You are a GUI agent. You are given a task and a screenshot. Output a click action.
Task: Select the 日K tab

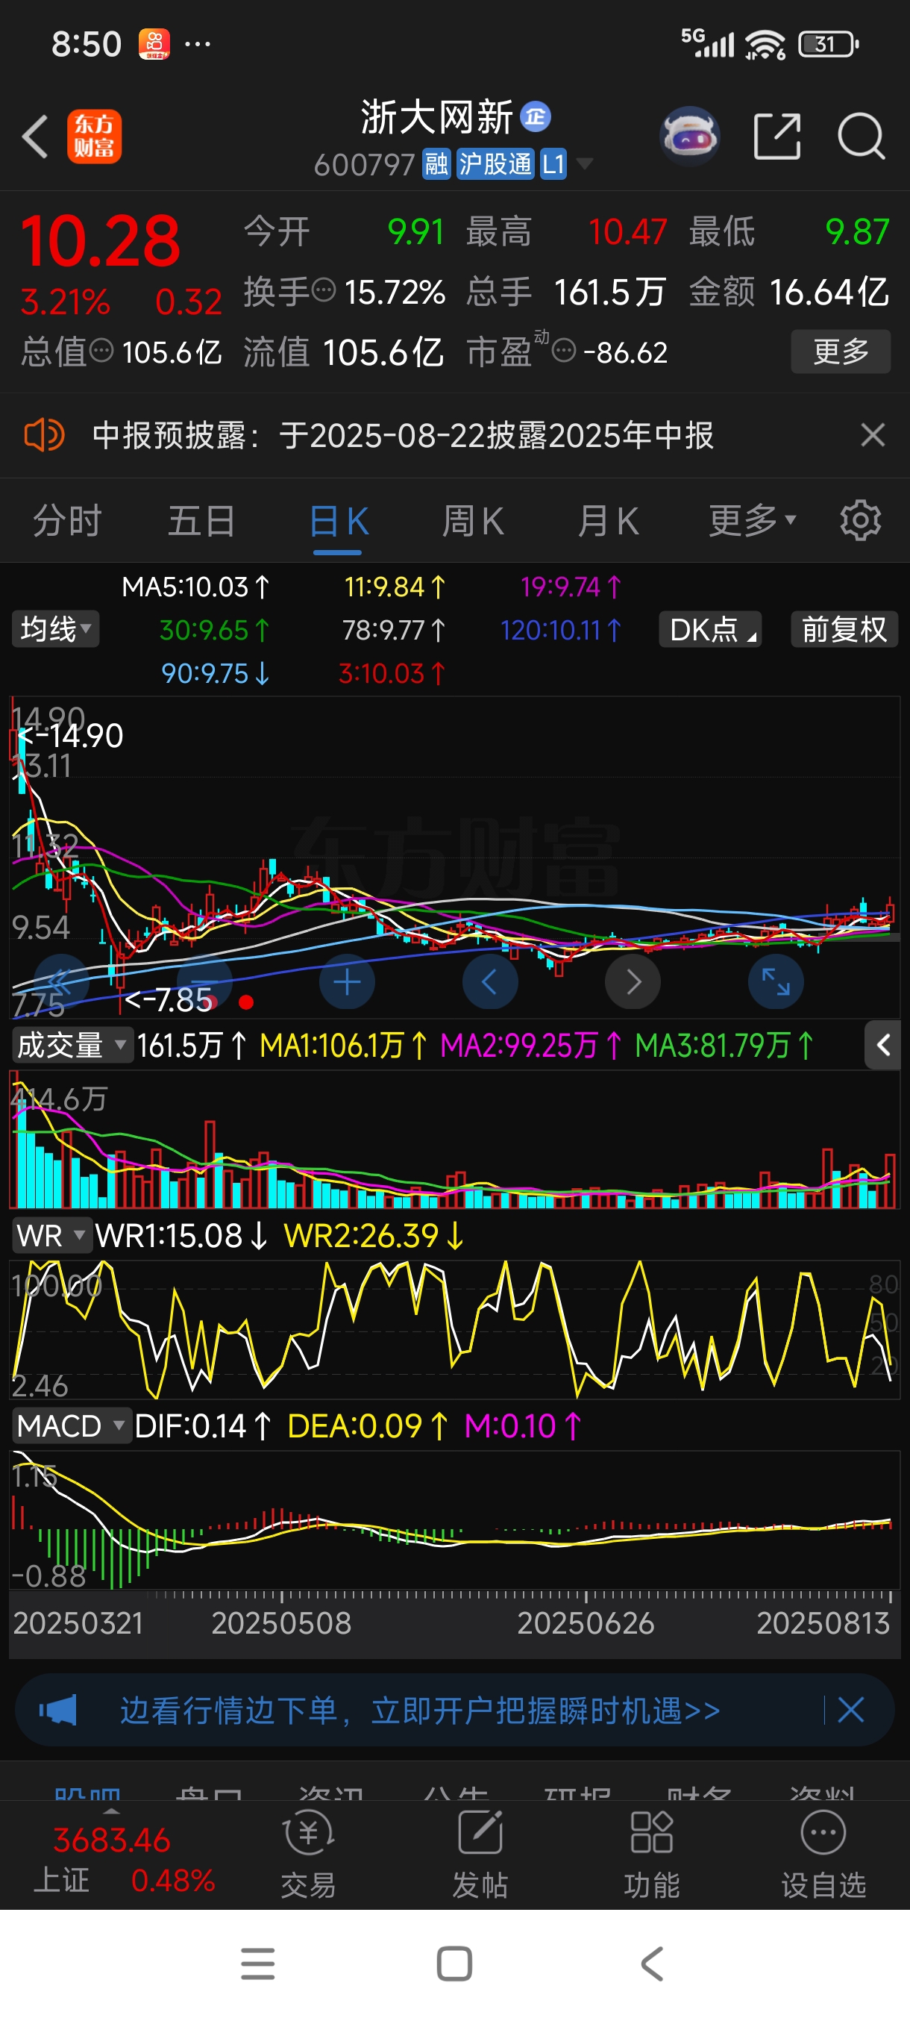pyautogui.click(x=339, y=521)
